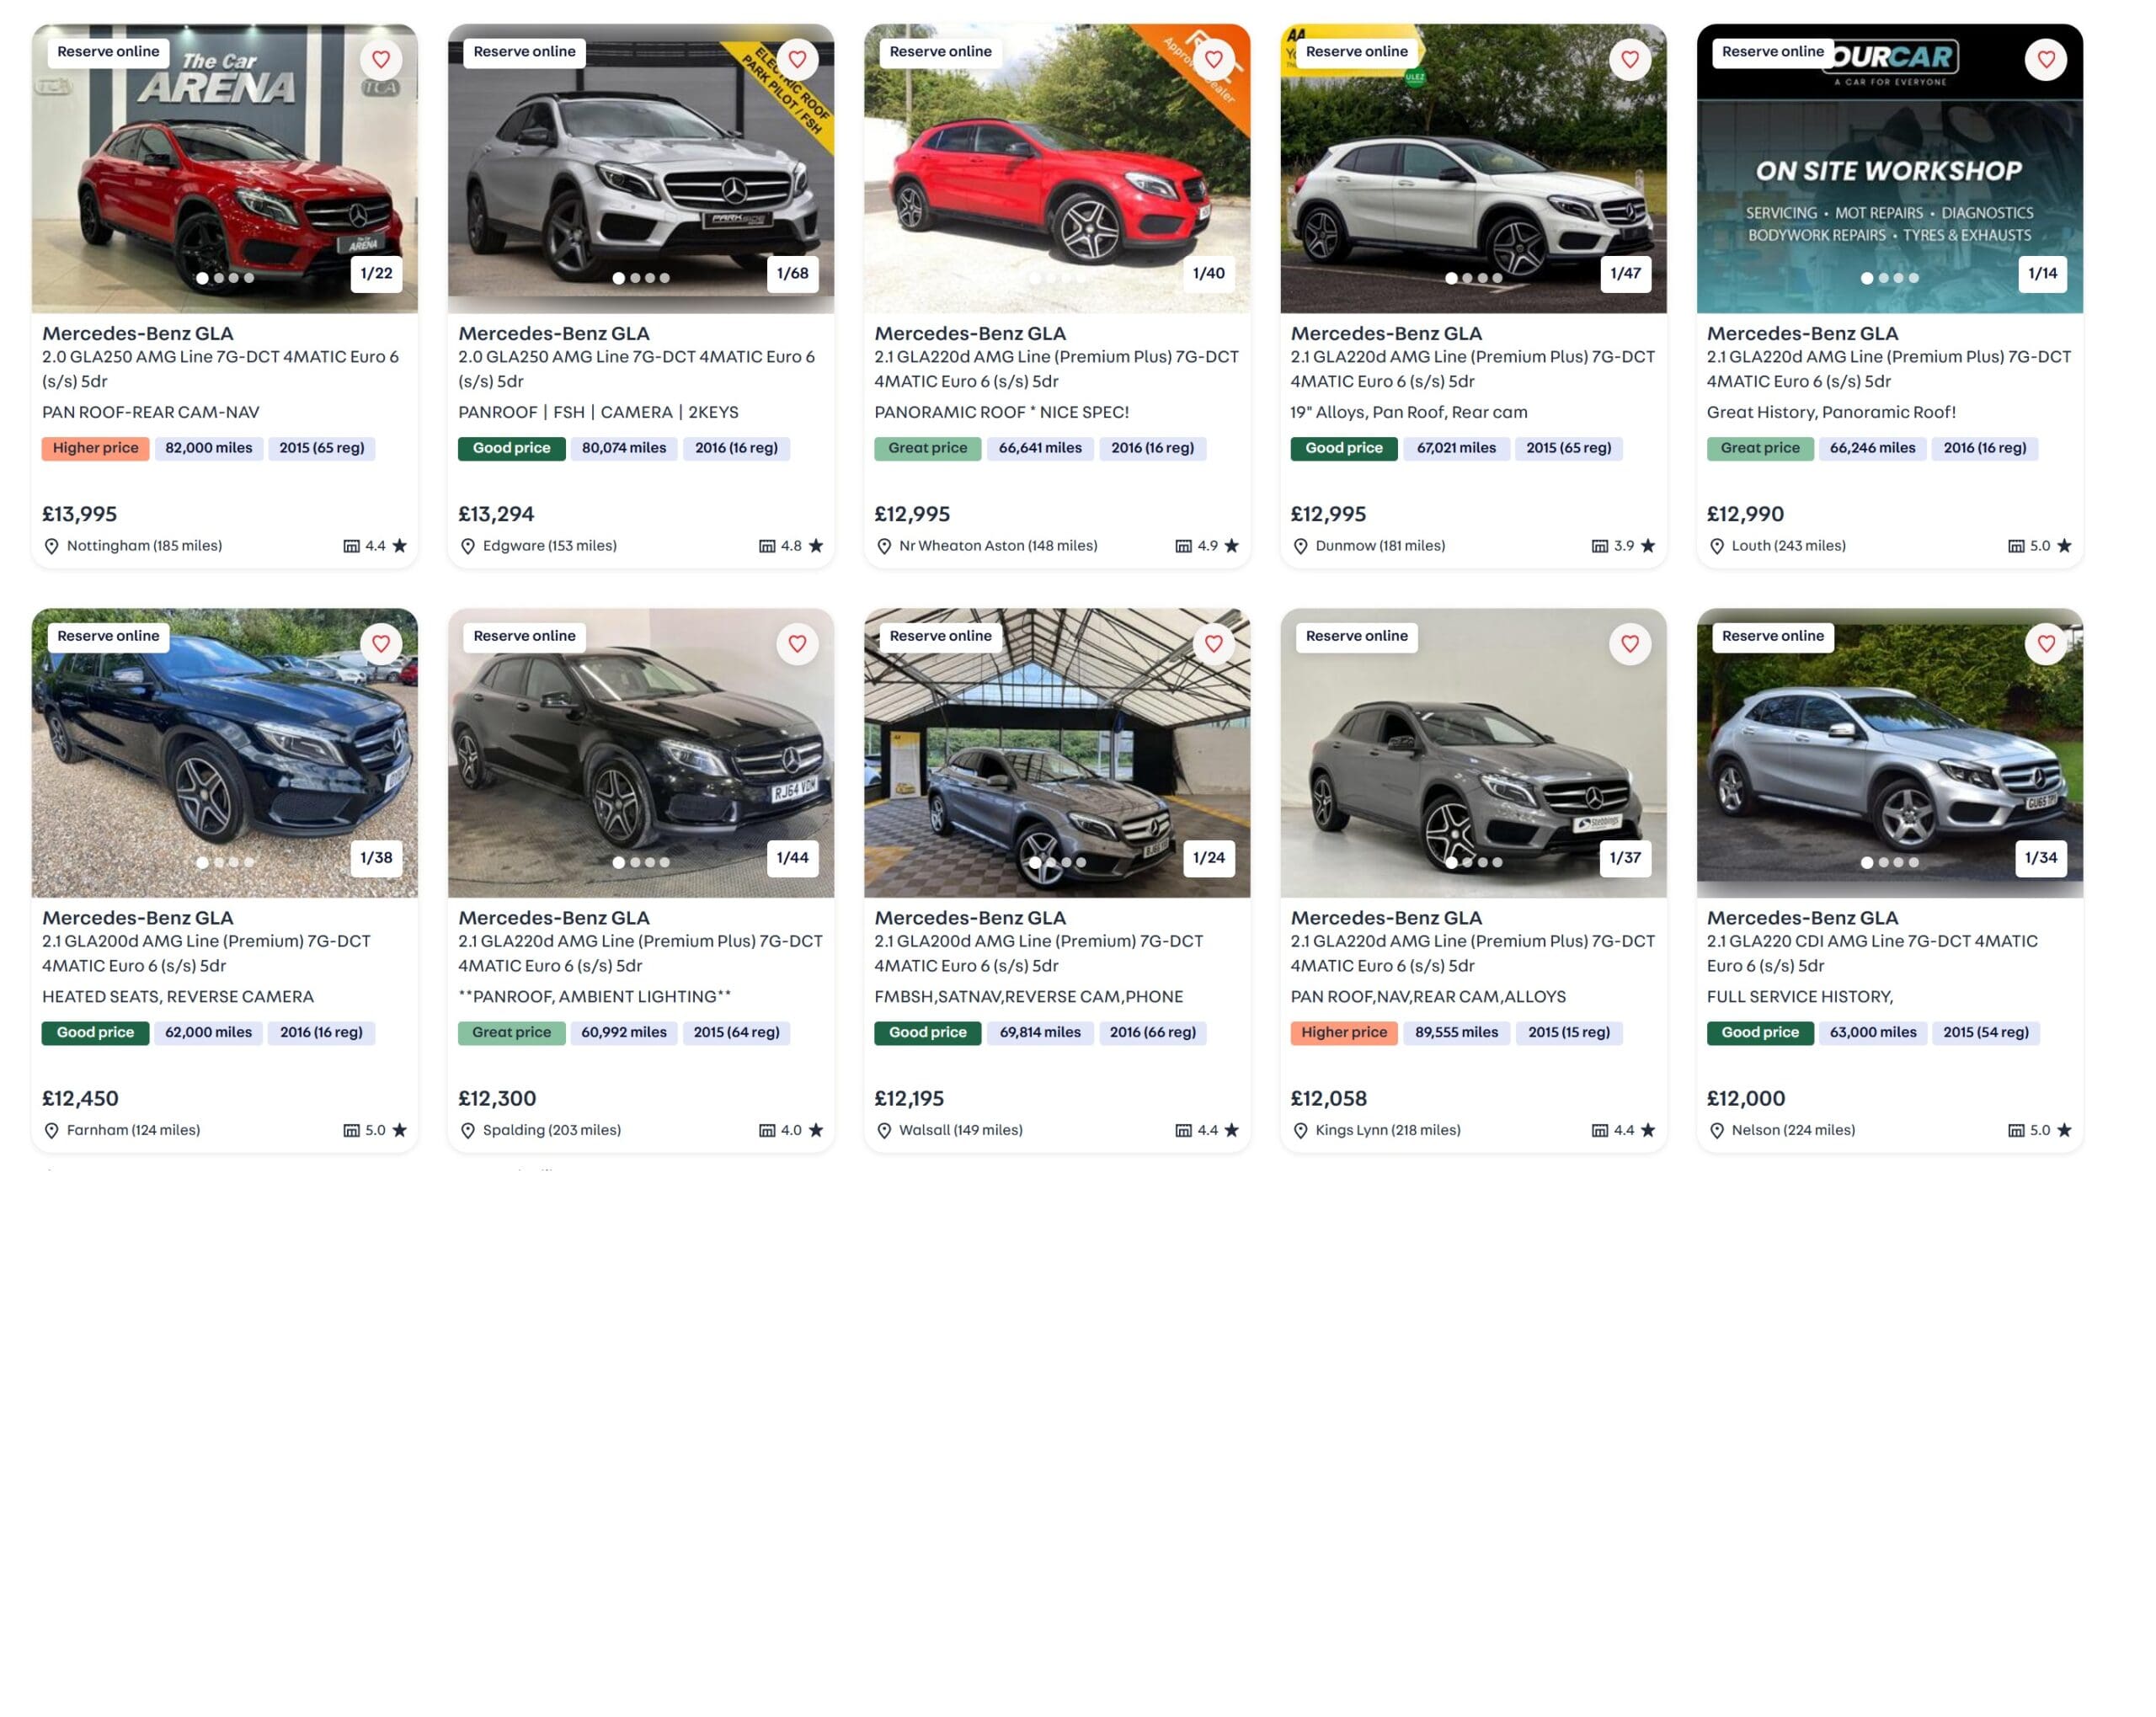Click the location pin beside Nelson
Image resolution: width=2156 pixels, height=1717 pixels.
click(x=1716, y=1130)
